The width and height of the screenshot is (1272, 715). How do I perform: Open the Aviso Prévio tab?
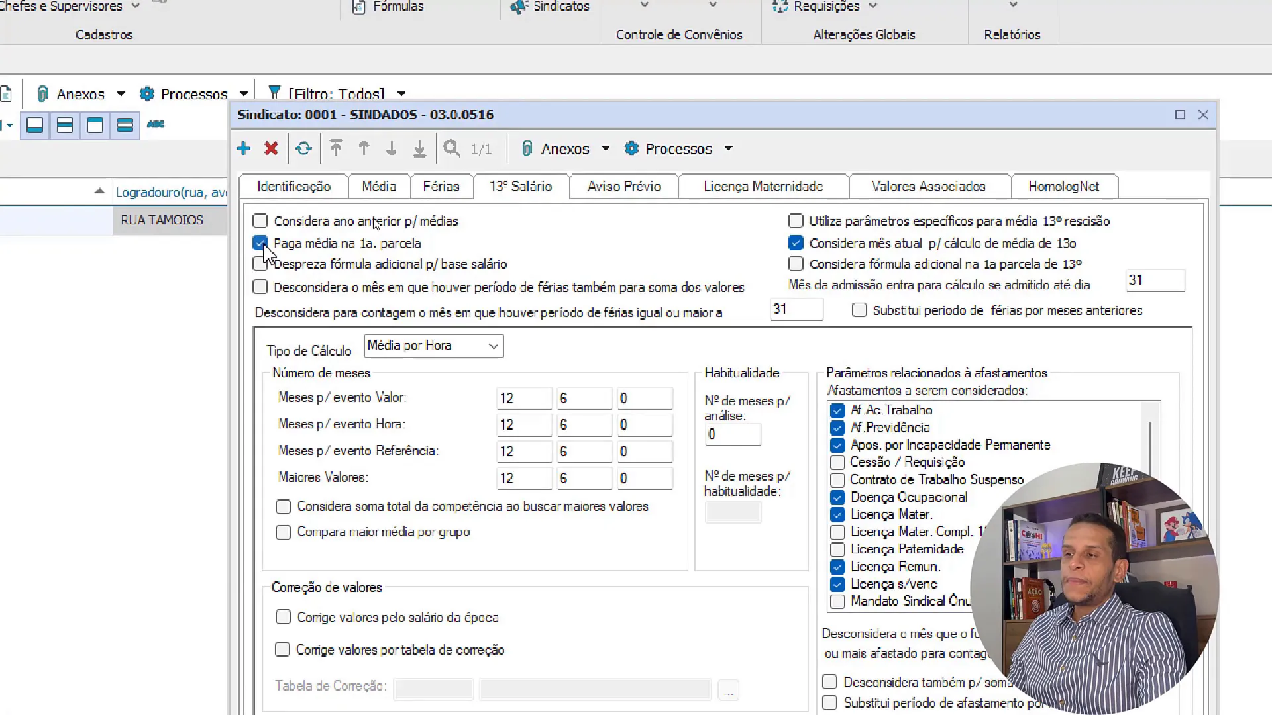[623, 187]
